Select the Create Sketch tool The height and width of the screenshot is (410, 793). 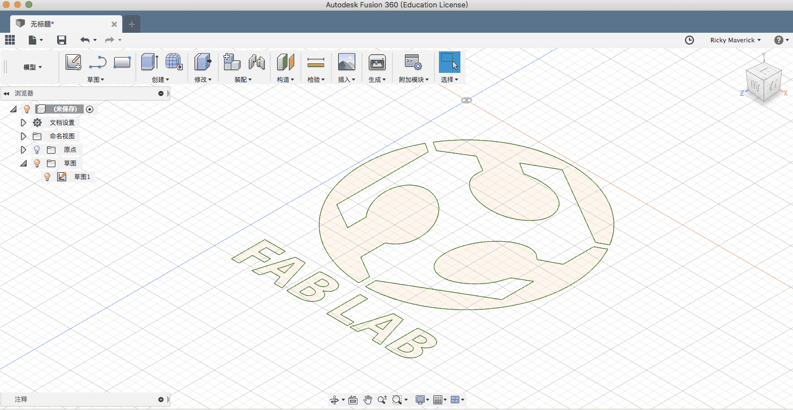[x=74, y=62]
